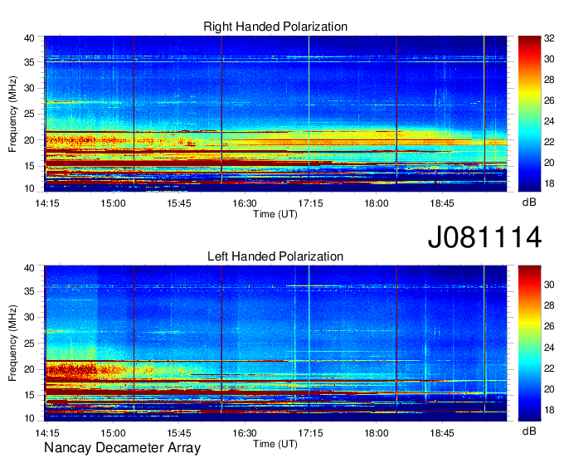Screen dimensions: 564x458
Task: Click the 32 value on Right Handed color bar
Action: tap(549, 38)
